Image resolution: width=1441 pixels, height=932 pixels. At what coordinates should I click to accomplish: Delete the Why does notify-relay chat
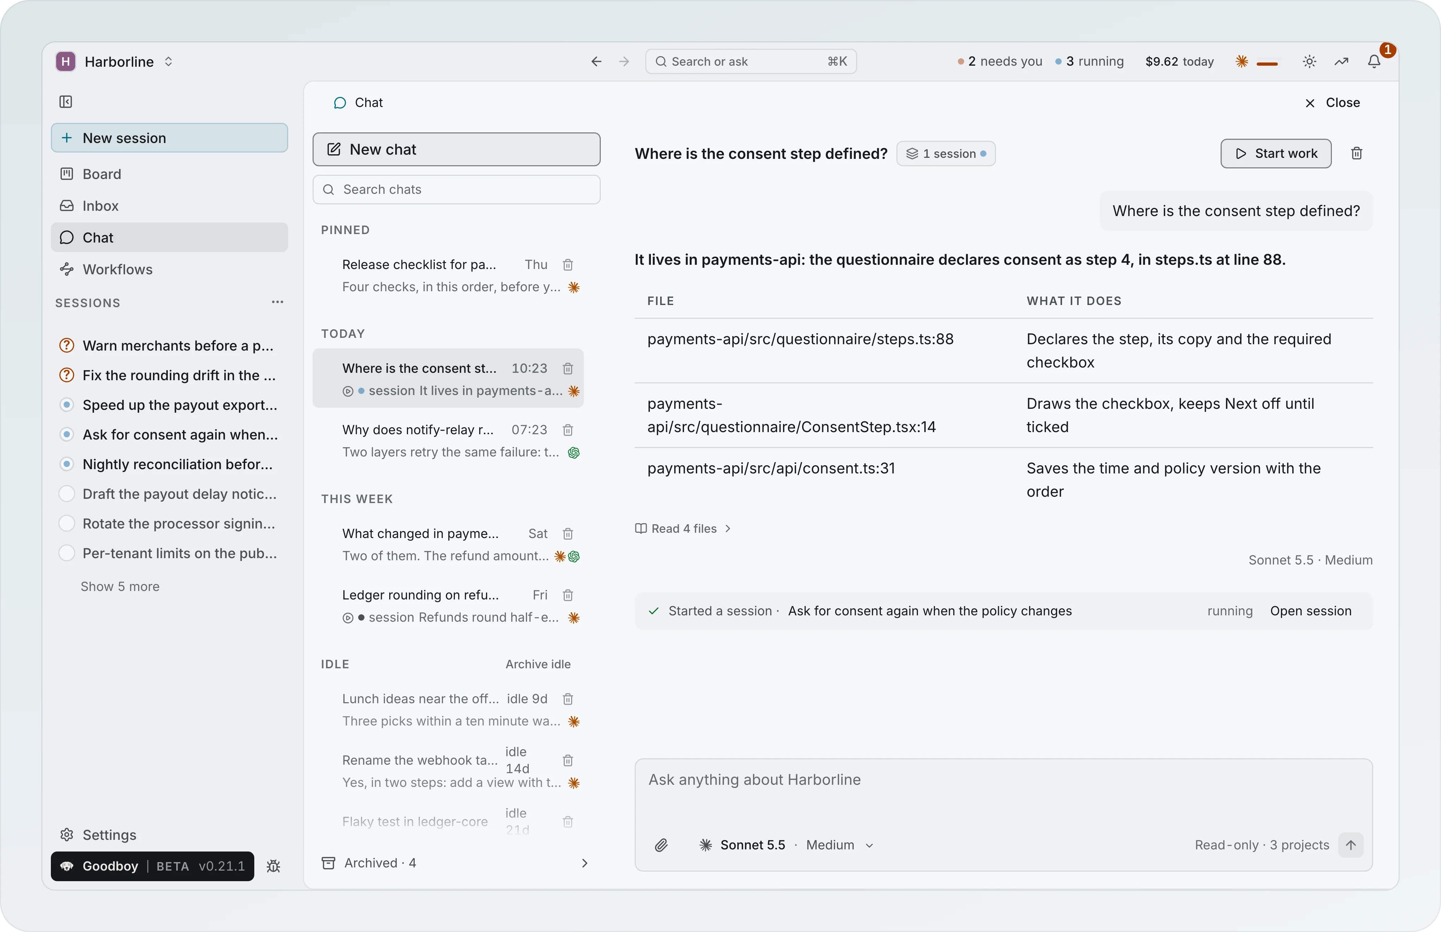(568, 430)
